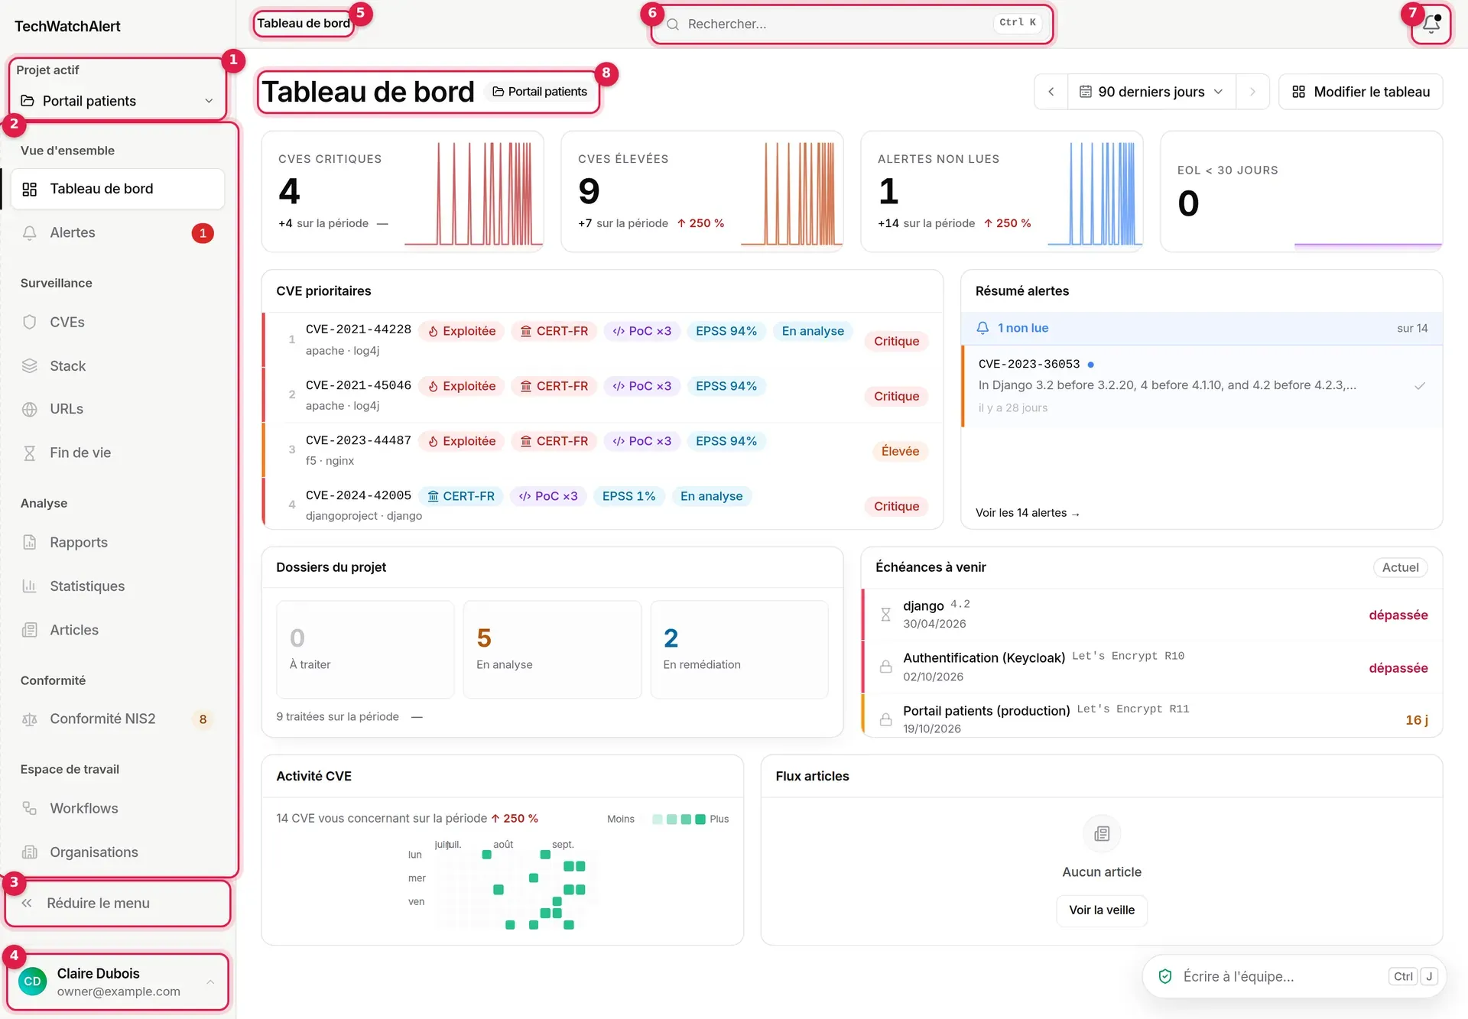This screenshot has height=1019, width=1468.
Task: Collapse sidebar with Réduire le menu
Action: tap(118, 904)
